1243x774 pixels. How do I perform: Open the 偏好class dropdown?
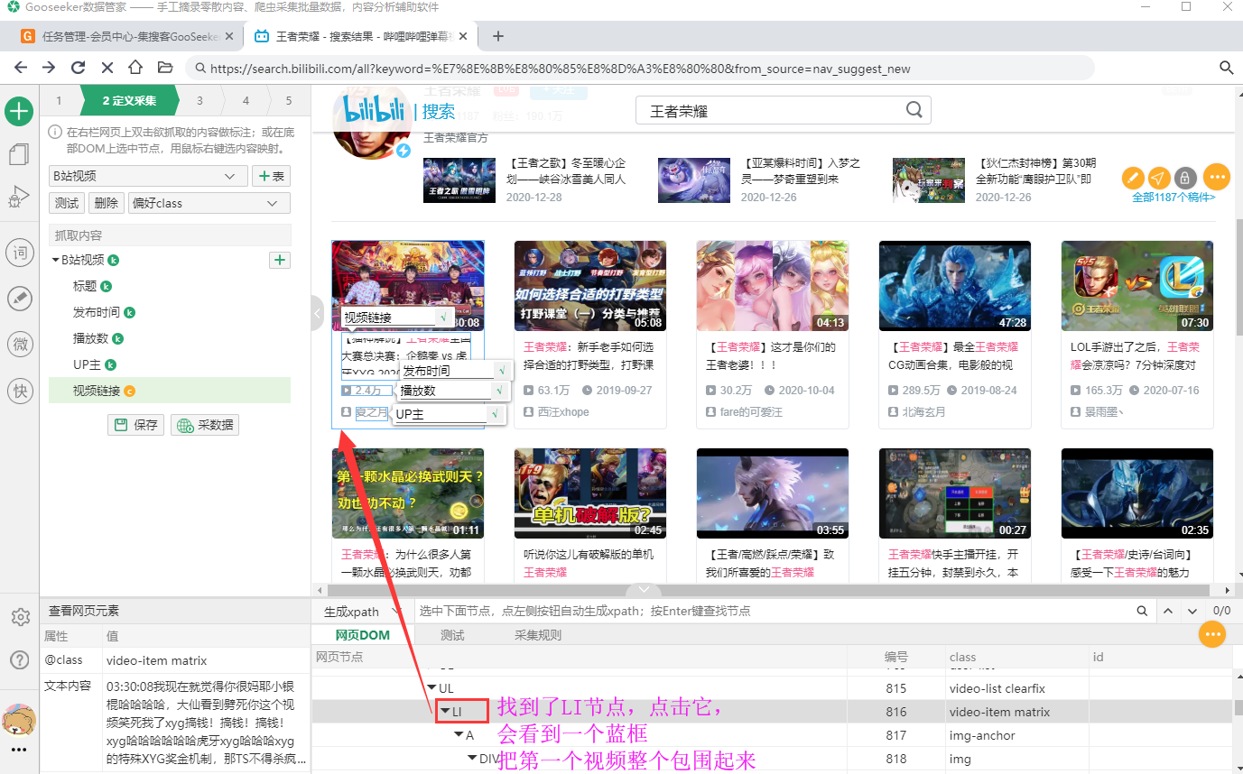(x=209, y=203)
